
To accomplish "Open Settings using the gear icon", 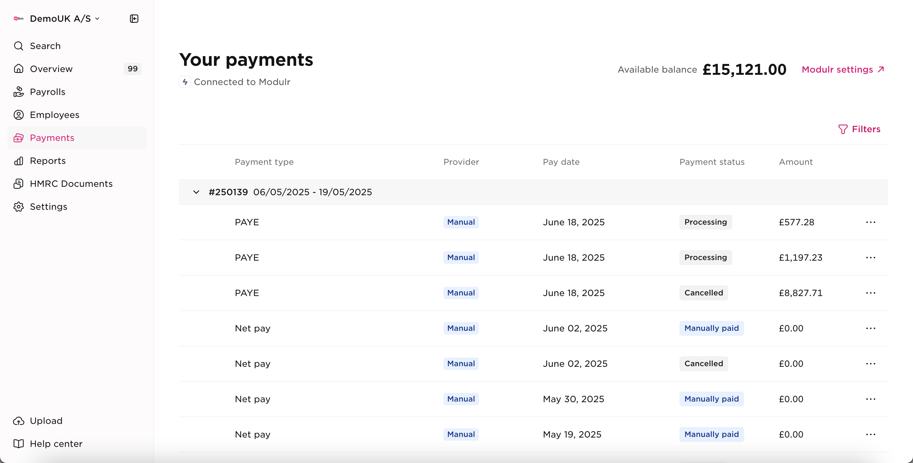I will tap(19, 207).
